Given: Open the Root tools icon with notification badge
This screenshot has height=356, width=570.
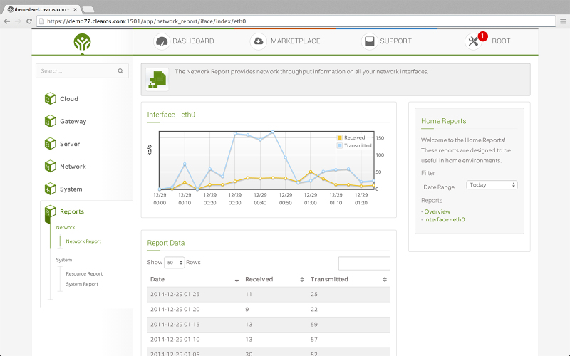Looking at the screenshot, I should tap(474, 41).
